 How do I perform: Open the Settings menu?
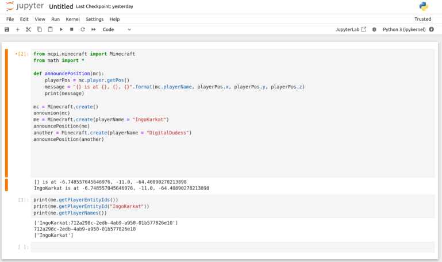(94, 19)
